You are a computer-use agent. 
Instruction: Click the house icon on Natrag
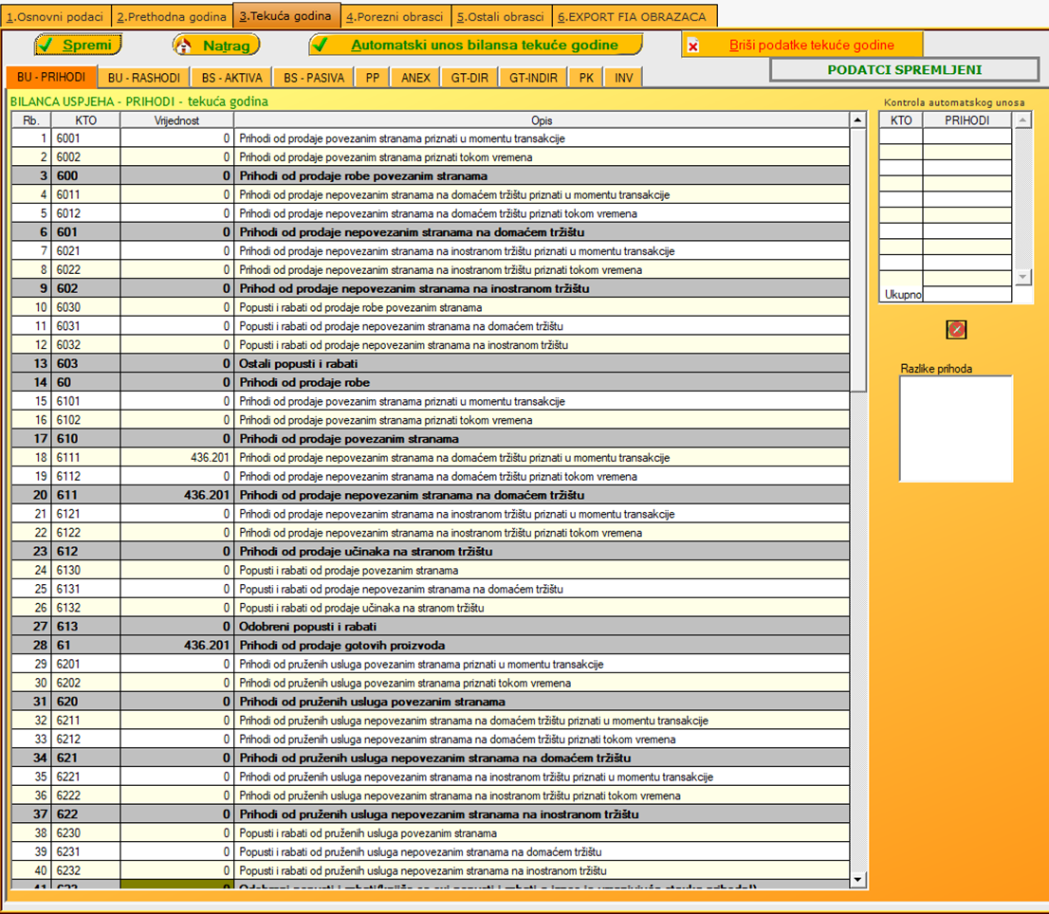(183, 46)
